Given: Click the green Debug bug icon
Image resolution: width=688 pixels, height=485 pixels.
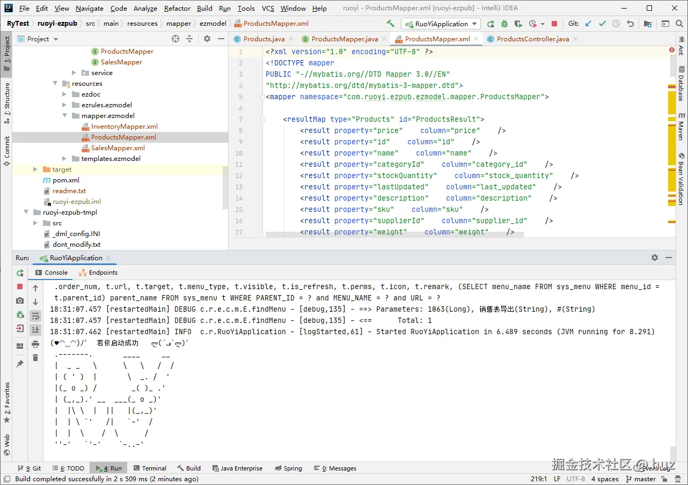Looking at the screenshot, I should [x=504, y=24].
